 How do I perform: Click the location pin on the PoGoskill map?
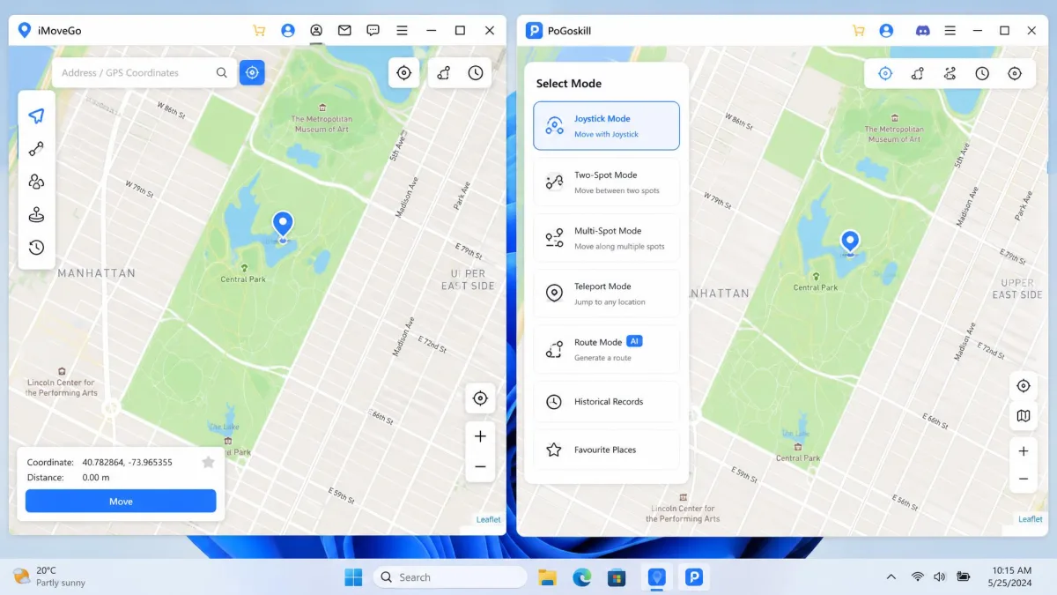[850, 243]
